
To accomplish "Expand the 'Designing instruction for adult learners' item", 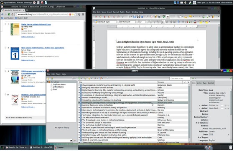I will point(79,87).
